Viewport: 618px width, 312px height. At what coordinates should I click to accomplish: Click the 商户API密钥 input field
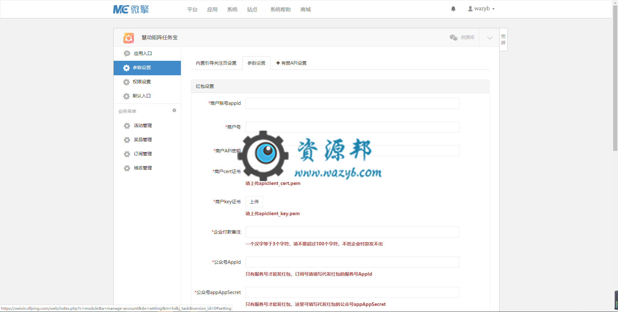[x=352, y=151]
